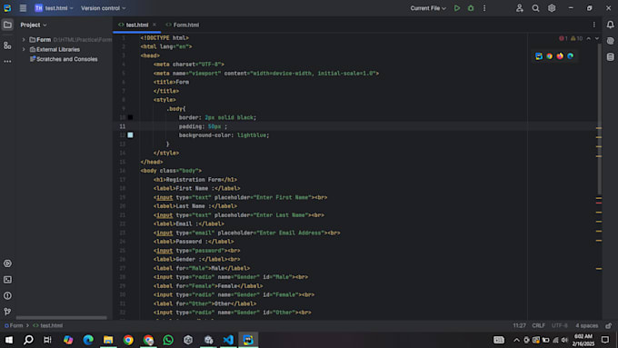Change line separator CRLF in status bar

[538, 325]
